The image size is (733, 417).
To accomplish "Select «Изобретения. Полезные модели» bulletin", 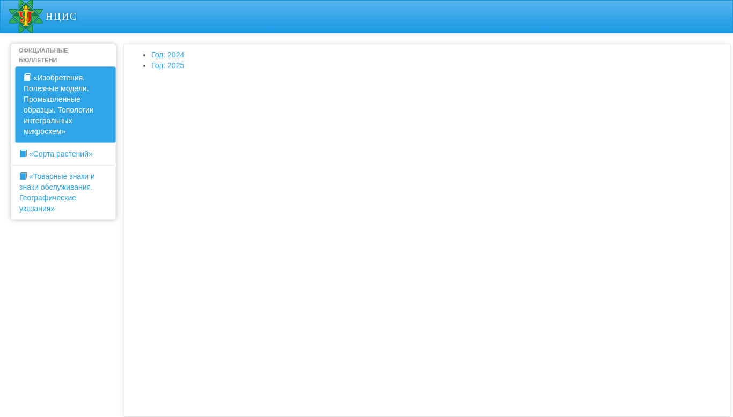I will click(65, 105).
